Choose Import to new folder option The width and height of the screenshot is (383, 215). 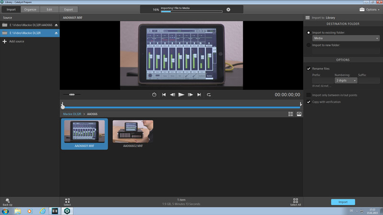pyautogui.click(x=309, y=45)
